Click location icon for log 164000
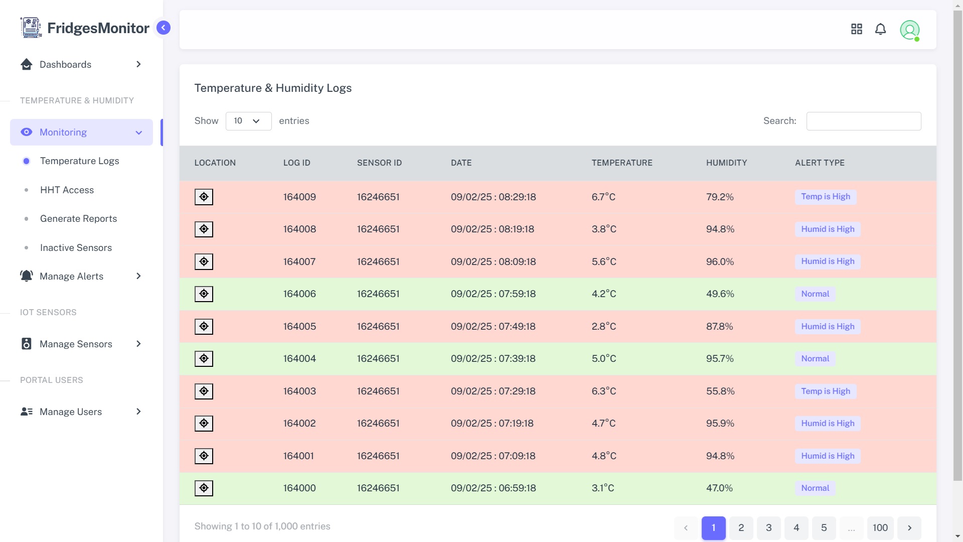Viewport: 963px width, 542px height. (x=204, y=488)
